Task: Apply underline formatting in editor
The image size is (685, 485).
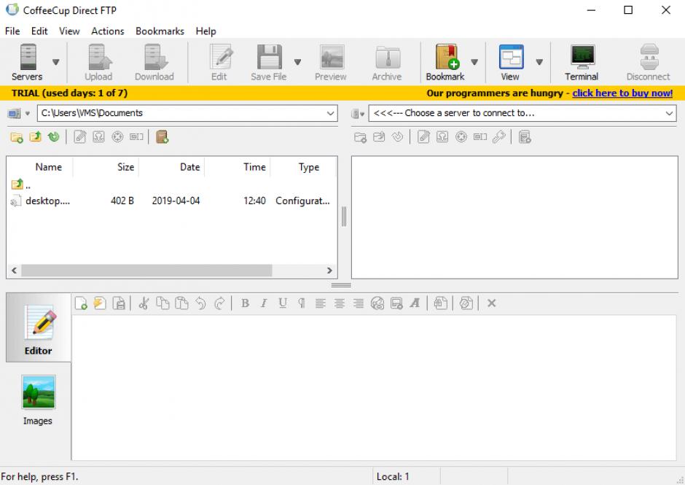Action: [x=283, y=303]
